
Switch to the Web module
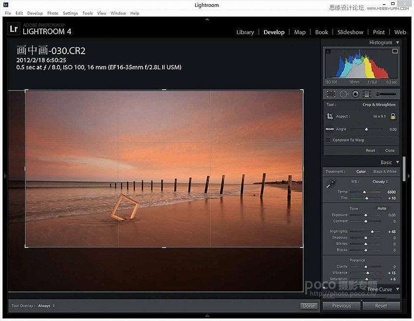[400, 32]
